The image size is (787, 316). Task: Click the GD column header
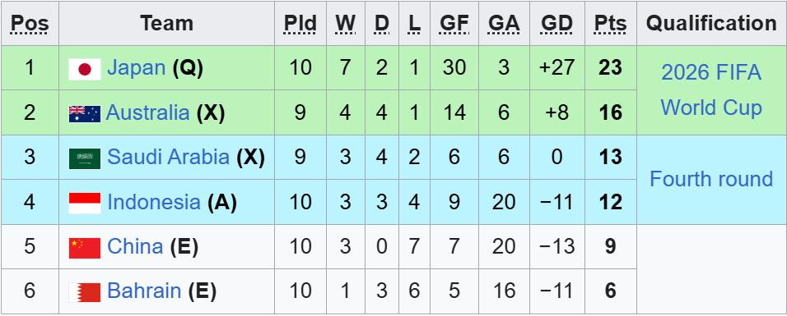pos(557,23)
